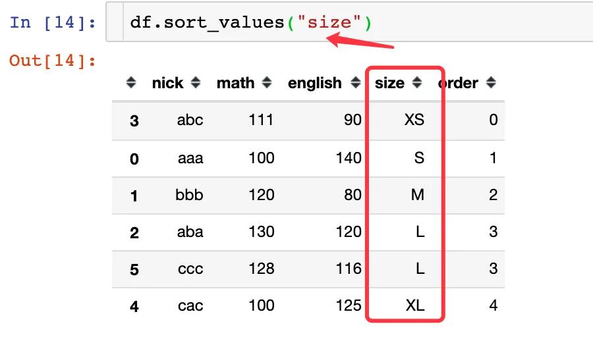Click size value XS
The height and width of the screenshot is (341, 593).
[x=414, y=120]
